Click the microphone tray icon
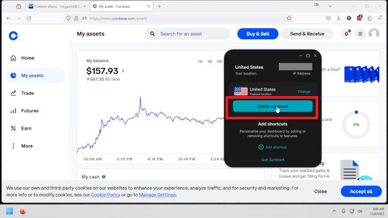The image size is (388, 218). point(344,211)
